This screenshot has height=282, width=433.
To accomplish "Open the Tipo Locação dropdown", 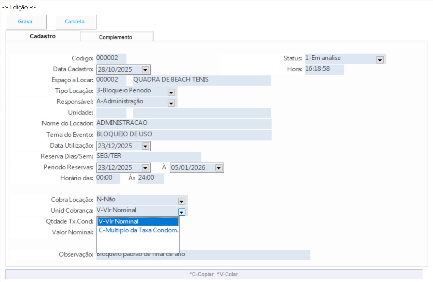I will (x=171, y=92).
